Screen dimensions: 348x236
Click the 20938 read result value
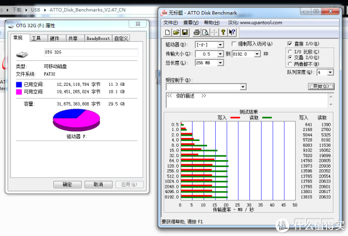coord(325,166)
